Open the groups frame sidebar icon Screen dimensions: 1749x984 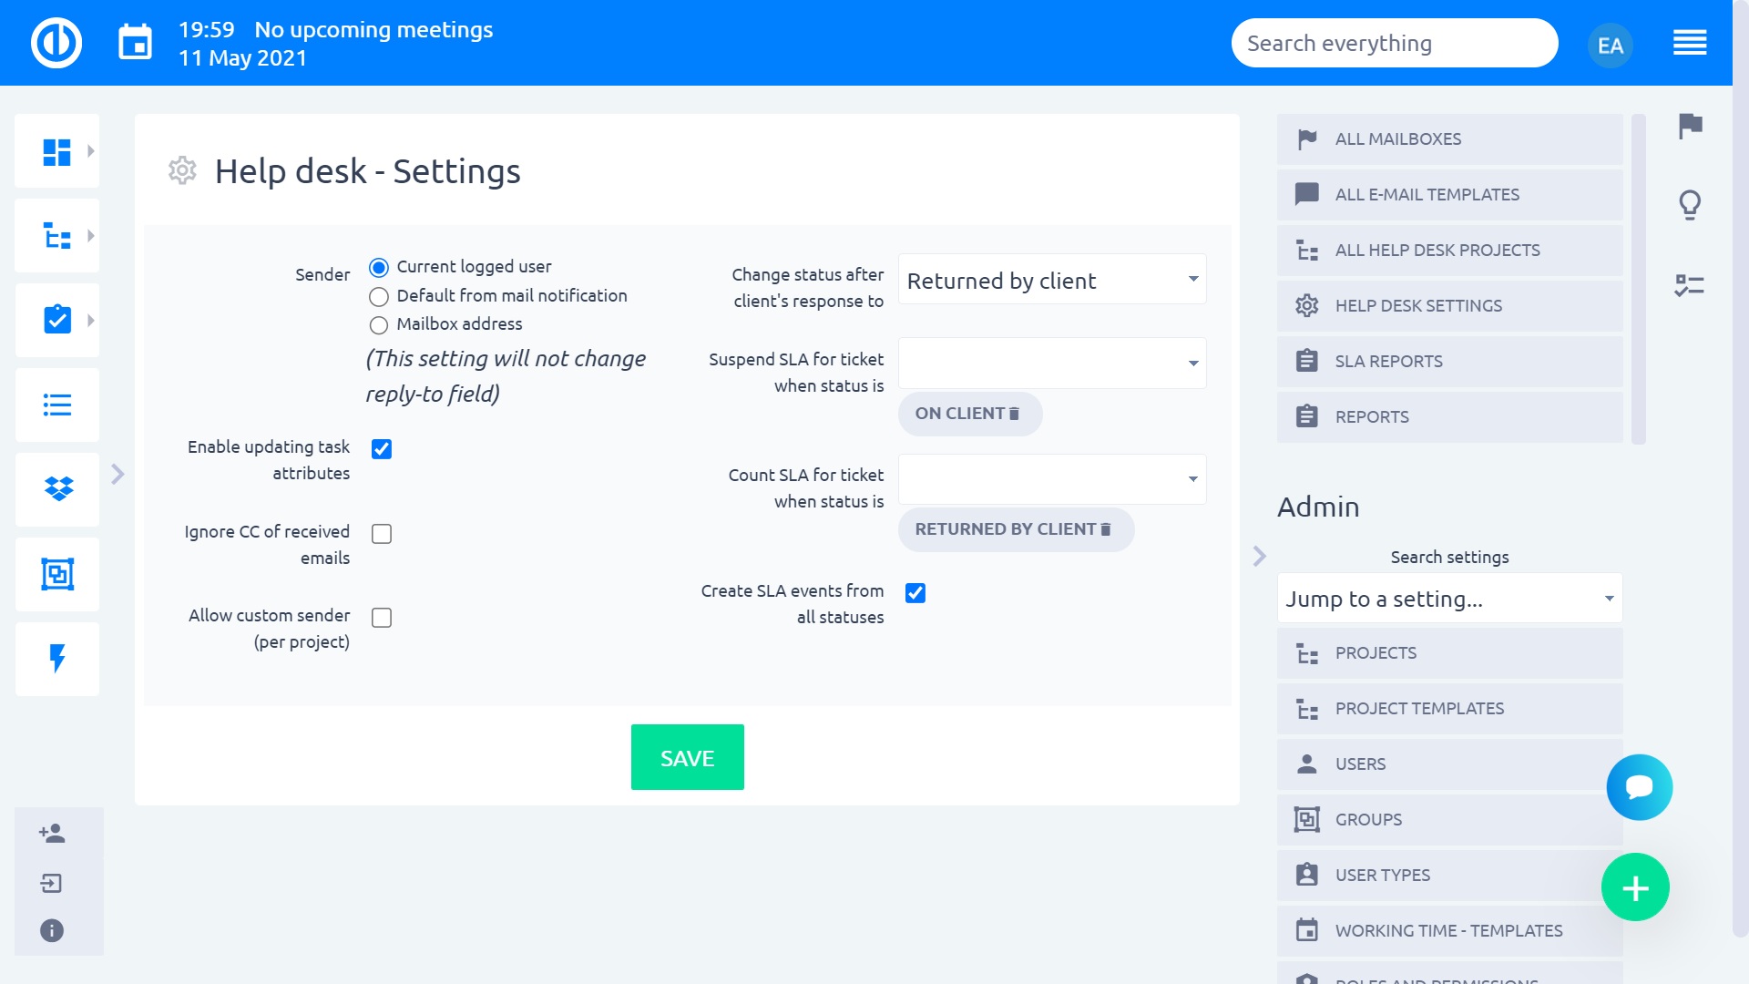pyautogui.click(x=57, y=574)
